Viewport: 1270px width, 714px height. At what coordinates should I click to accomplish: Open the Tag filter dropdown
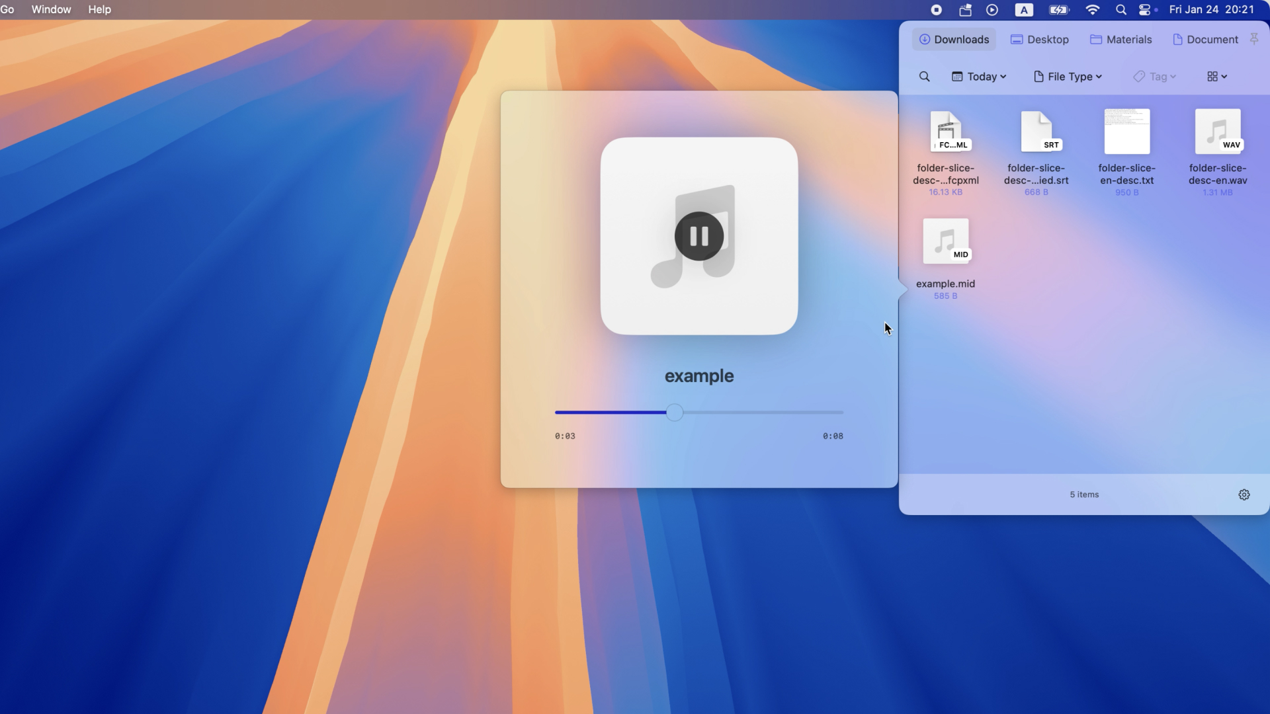(x=1154, y=76)
